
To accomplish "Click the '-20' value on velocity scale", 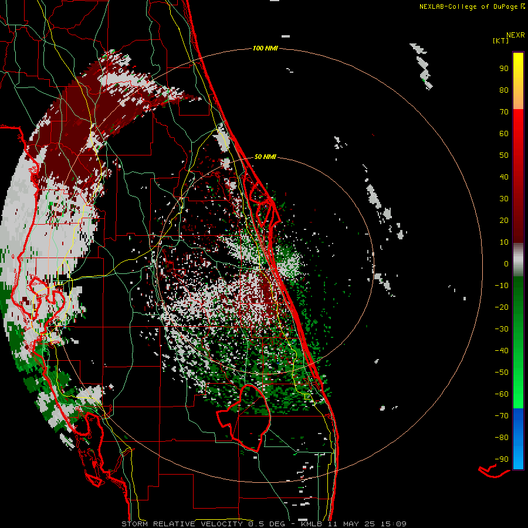I will (x=502, y=307).
